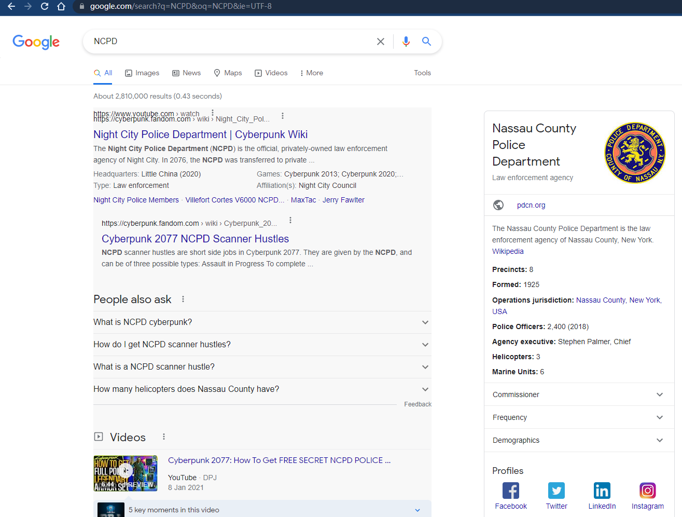682x517 pixels.
Task: Click the magnifying glass search icon
Action: 426,42
